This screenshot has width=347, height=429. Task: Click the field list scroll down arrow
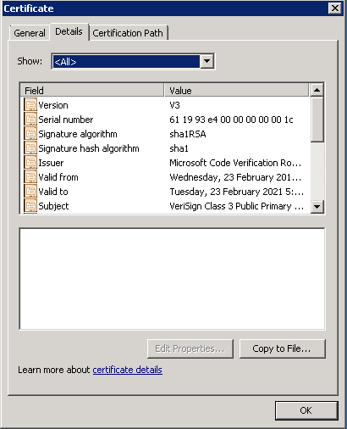point(317,207)
